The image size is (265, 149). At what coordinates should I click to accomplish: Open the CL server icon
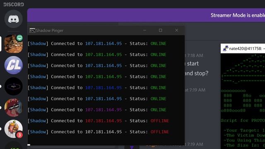tap(14, 65)
